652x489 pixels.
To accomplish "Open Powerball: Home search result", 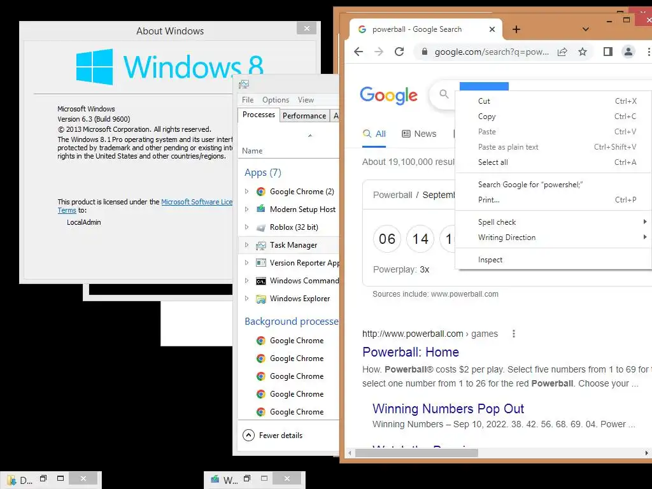I will pos(411,352).
